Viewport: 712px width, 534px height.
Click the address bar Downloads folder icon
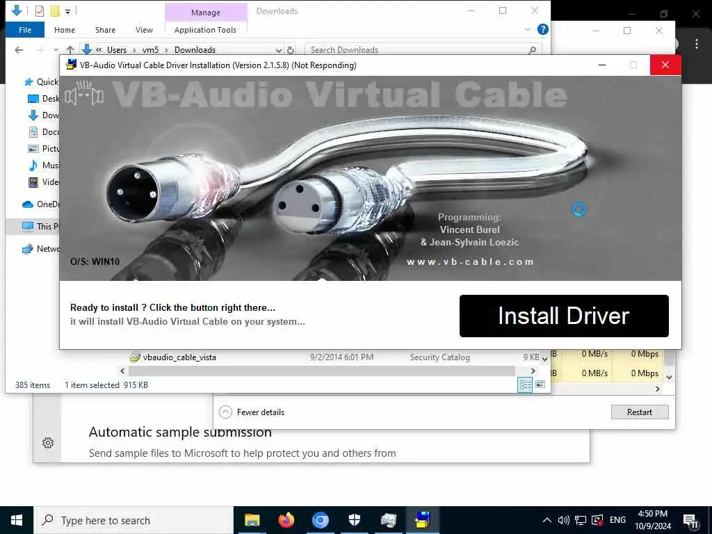coord(87,49)
